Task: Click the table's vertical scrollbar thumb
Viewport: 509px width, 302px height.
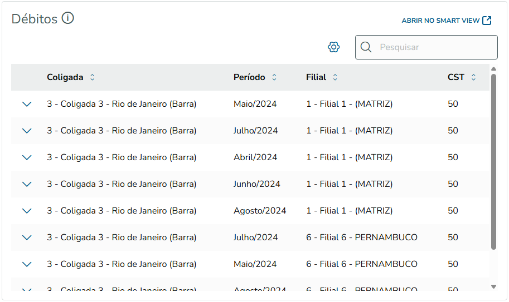Action: (493, 161)
